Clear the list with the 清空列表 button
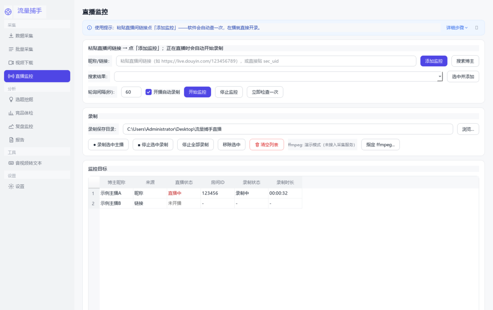This screenshot has height=310, width=493. (x=267, y=145)
